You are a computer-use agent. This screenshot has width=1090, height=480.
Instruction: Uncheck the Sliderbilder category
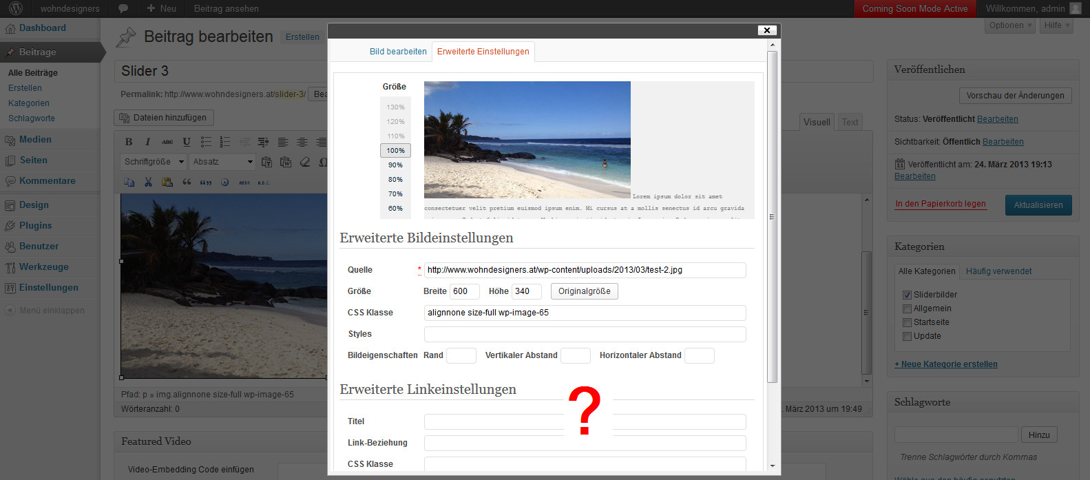pyautogui.click(x=908, y=295)
